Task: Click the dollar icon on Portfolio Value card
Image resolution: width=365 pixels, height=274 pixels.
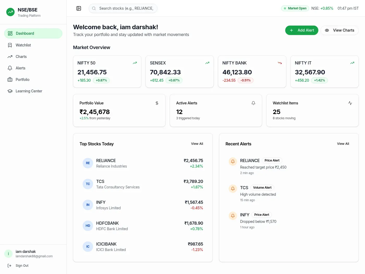Action: tap(157, 103)
